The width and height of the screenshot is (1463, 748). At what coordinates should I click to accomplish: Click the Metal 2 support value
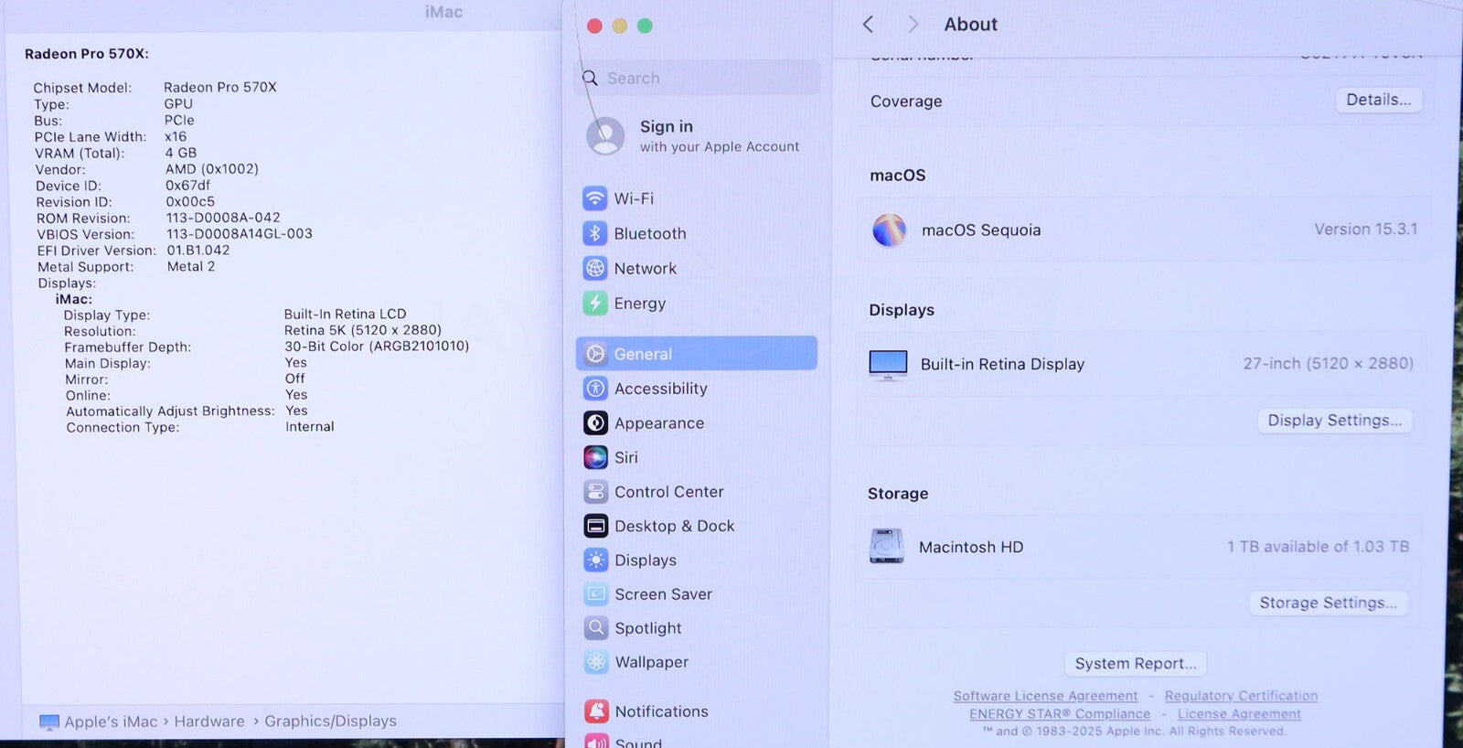click(191, 266)
